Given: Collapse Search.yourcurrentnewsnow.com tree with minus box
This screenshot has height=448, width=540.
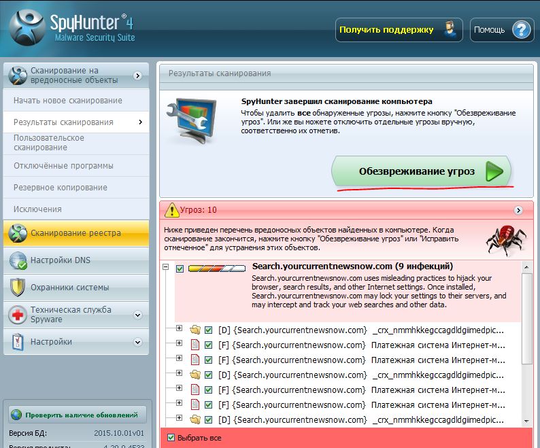Looking at the screenshot, I should click(x=166, y=266).
